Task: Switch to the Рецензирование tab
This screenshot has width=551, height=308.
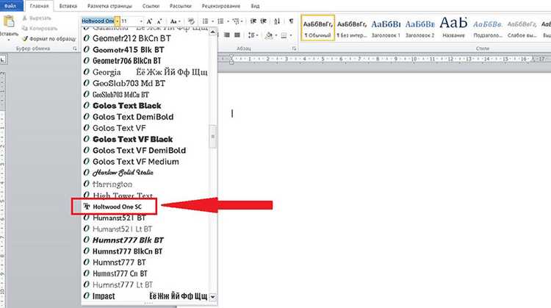Action: point(221,6)
